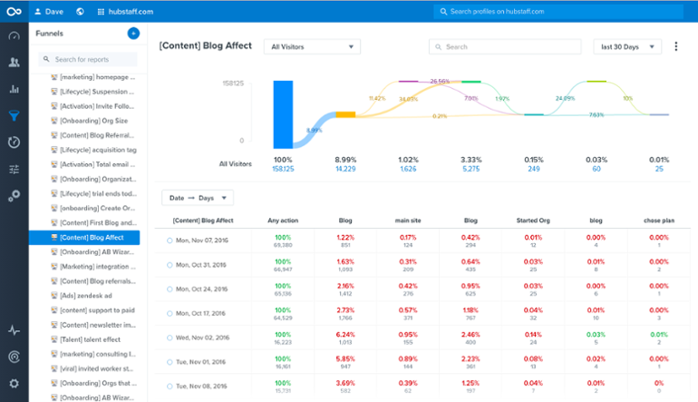Image resolution: width=698 pixels, height=402 pixels.
Task: Open the sliders adjustments icon in sidebar
Action: point(15,170)
